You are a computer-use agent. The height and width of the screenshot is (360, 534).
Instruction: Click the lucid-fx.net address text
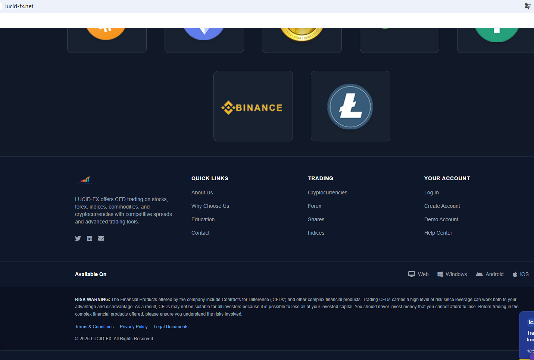pos(19,6)
